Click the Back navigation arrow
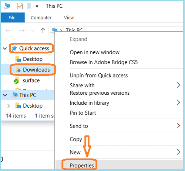 pos(8,31)
